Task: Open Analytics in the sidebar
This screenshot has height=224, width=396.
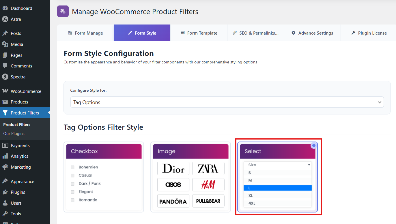Action: point(25,156)
